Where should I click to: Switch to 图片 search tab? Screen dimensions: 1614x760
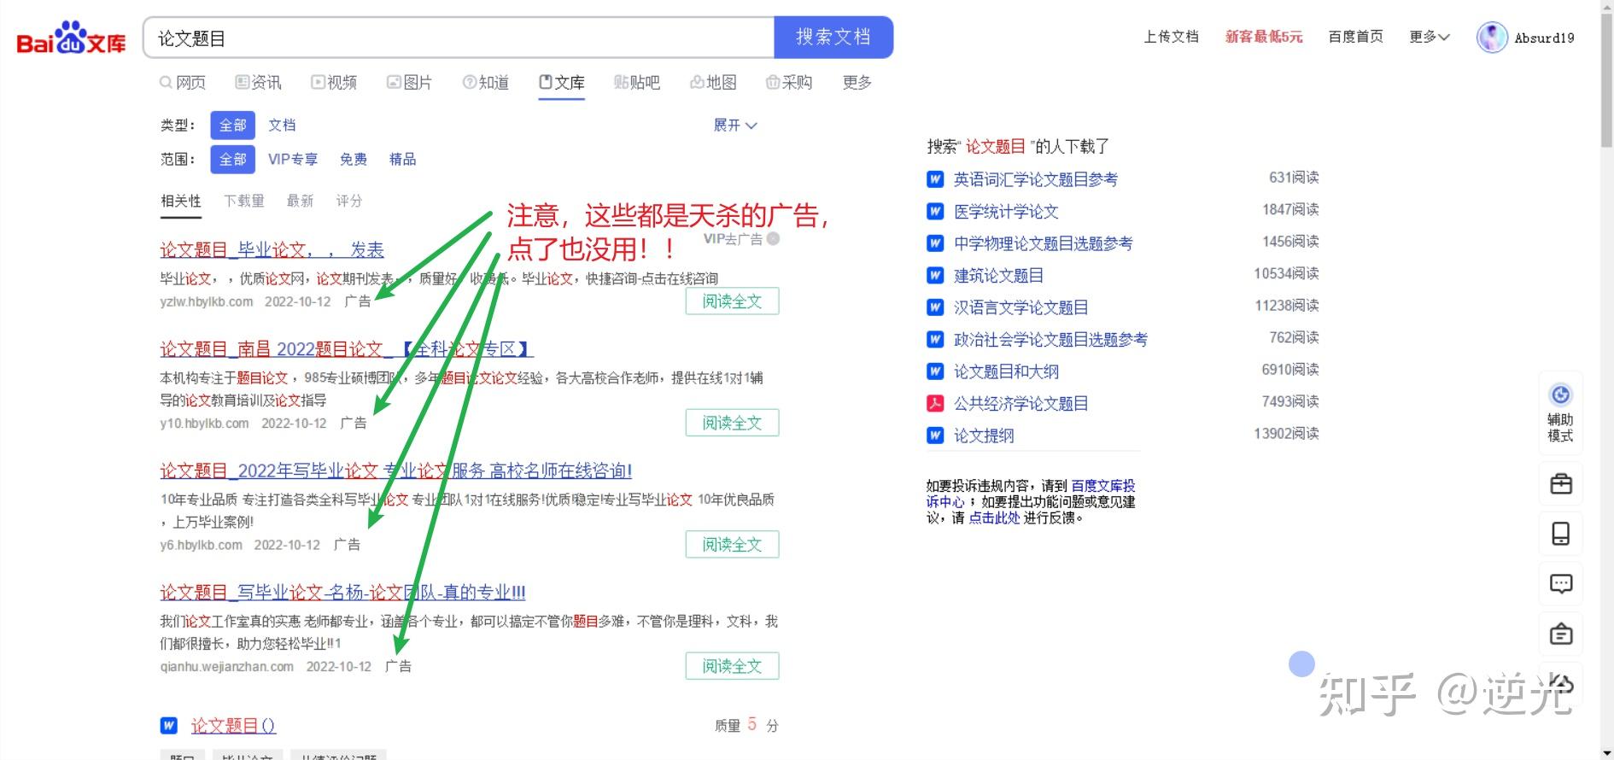(x=409, y=82)
